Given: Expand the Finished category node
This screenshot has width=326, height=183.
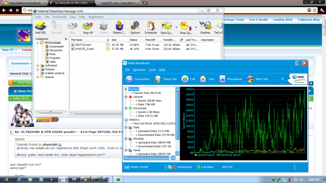Looking at the screenshot, I should (x=38, y=69).
